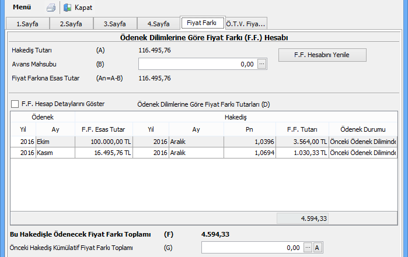Click the ellipsis button beside Avans Mahsubu

coord(262,64)
